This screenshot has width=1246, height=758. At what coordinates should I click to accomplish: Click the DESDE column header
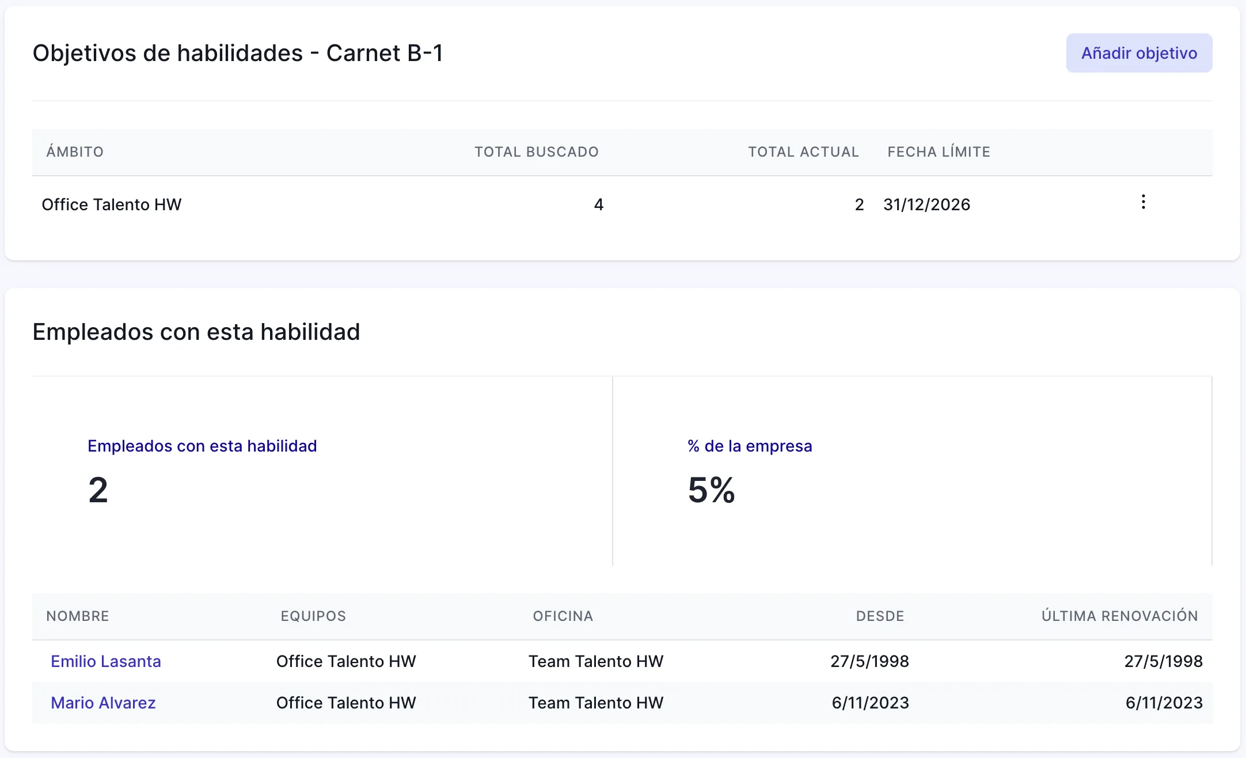[x=880, y=616]
